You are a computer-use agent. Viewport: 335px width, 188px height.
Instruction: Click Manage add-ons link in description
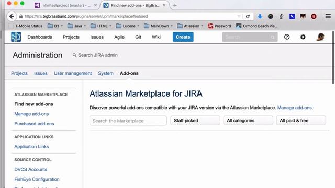click(x=295, y=108)
